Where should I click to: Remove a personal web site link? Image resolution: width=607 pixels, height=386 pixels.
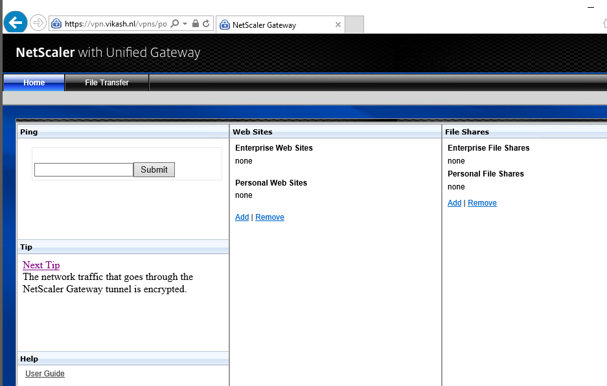click(270, 217)
